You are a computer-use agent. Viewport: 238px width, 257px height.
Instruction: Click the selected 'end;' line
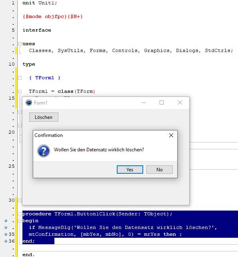coord(28,241)
